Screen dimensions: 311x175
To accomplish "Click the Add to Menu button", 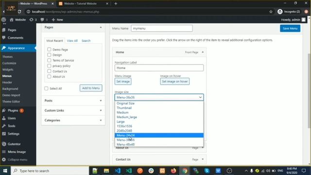I will [91, 88].
